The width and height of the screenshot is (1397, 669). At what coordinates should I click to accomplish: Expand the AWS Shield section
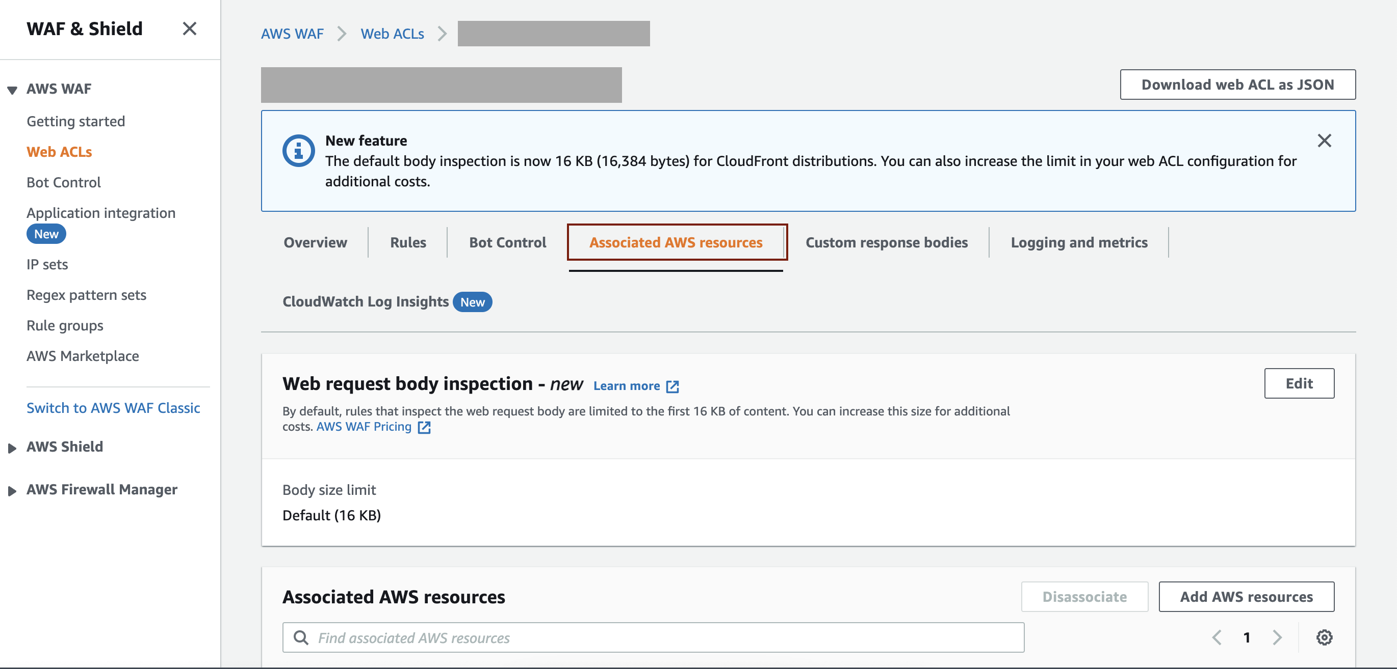pos(12,448)
